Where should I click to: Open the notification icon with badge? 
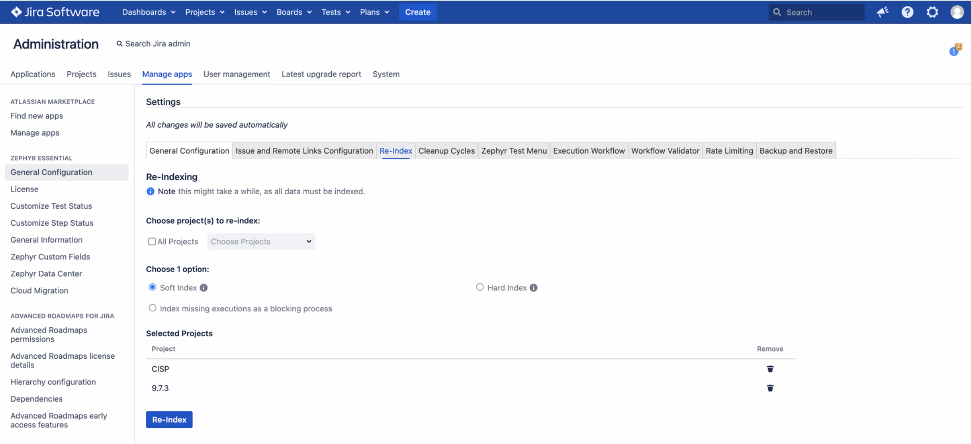(x=954, y=50)
